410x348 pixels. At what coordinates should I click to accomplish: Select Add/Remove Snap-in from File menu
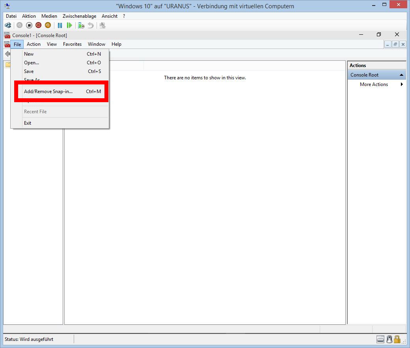pyautogui.click(x=48, y=92)
